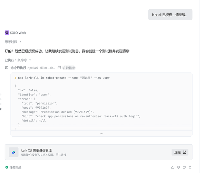The image size is (203, 173).
Task: Click the 思考过程 label text
Action: pos(11,42)
